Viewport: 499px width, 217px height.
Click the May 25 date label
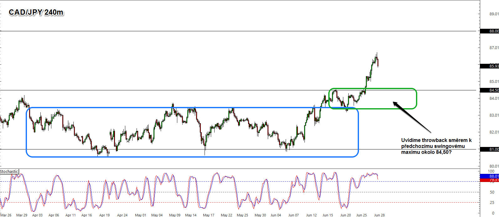[x=242, y=215]
